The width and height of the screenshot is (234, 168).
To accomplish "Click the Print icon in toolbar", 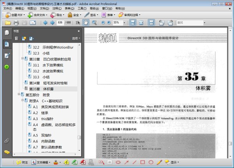I will [x=16, y=23].
